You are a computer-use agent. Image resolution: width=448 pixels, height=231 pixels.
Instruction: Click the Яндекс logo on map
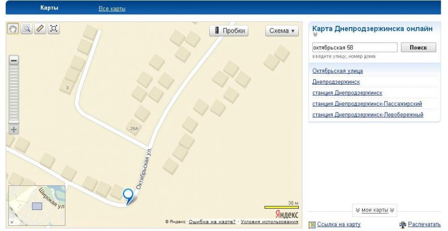(287, 214)
